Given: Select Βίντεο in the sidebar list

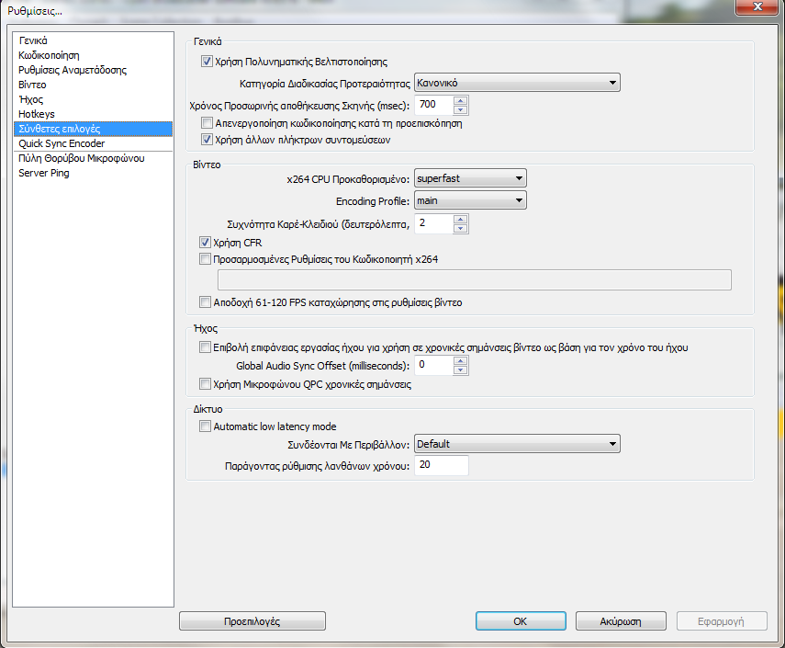Looking at the screenshot, I should click(93, 85).
